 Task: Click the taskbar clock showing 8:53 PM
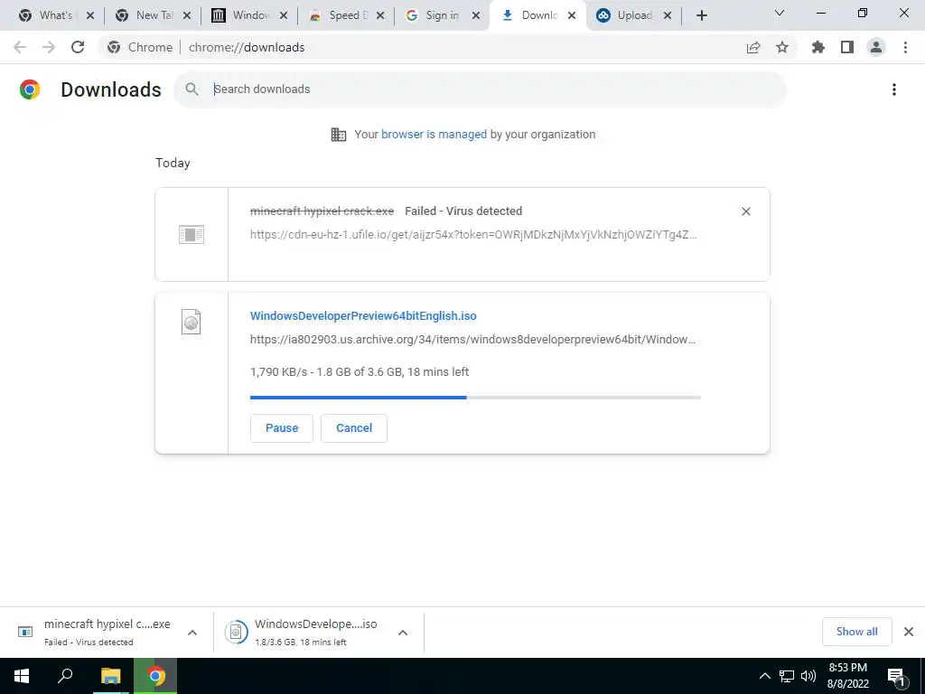click(847, 676)
